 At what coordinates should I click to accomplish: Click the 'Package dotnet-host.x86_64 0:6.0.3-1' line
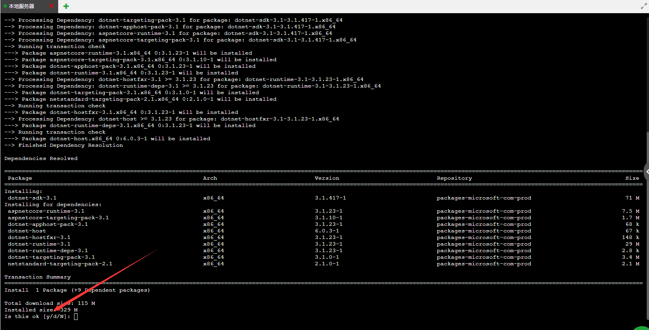(107, 139)
